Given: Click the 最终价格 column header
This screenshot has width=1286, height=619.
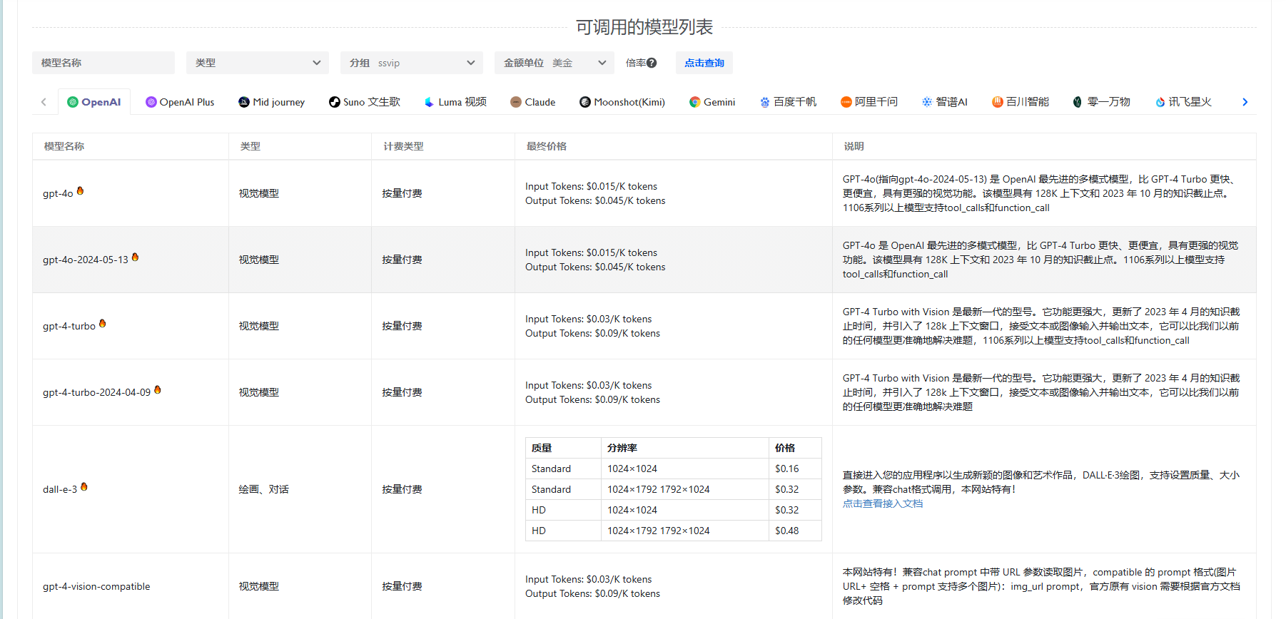Looking at the screenshot, I should [547, 146].
